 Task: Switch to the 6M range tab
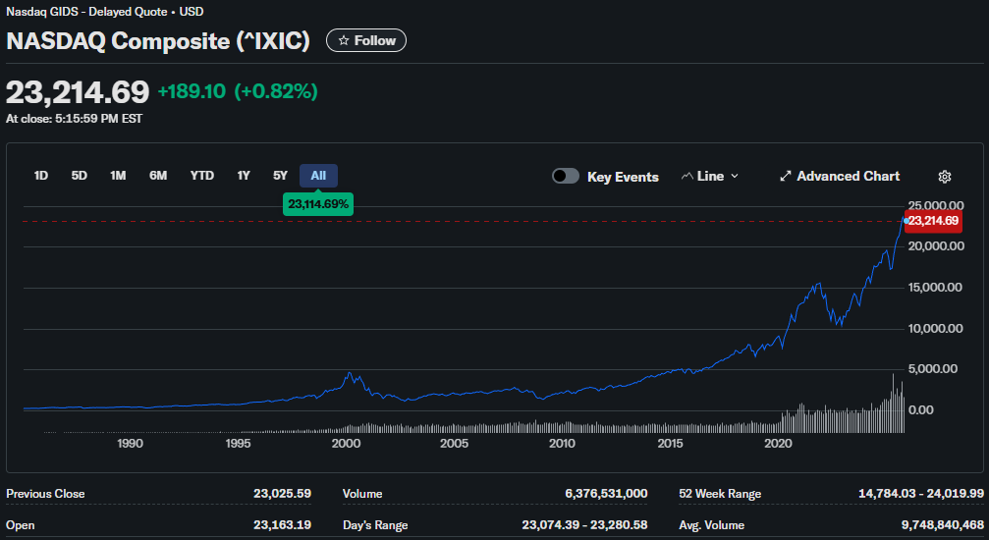(158, 176)
